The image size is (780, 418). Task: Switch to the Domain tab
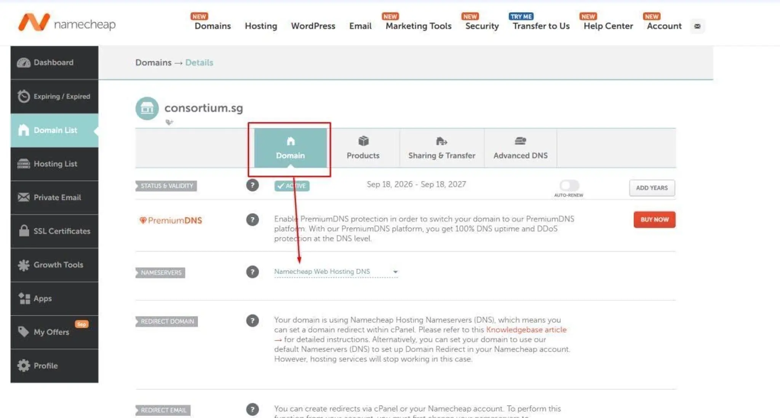[x=290, y=148]
